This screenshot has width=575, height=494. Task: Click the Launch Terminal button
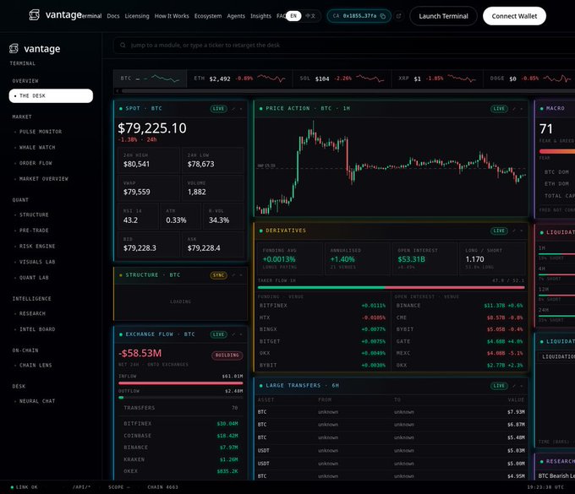click(x=443, y=16)
